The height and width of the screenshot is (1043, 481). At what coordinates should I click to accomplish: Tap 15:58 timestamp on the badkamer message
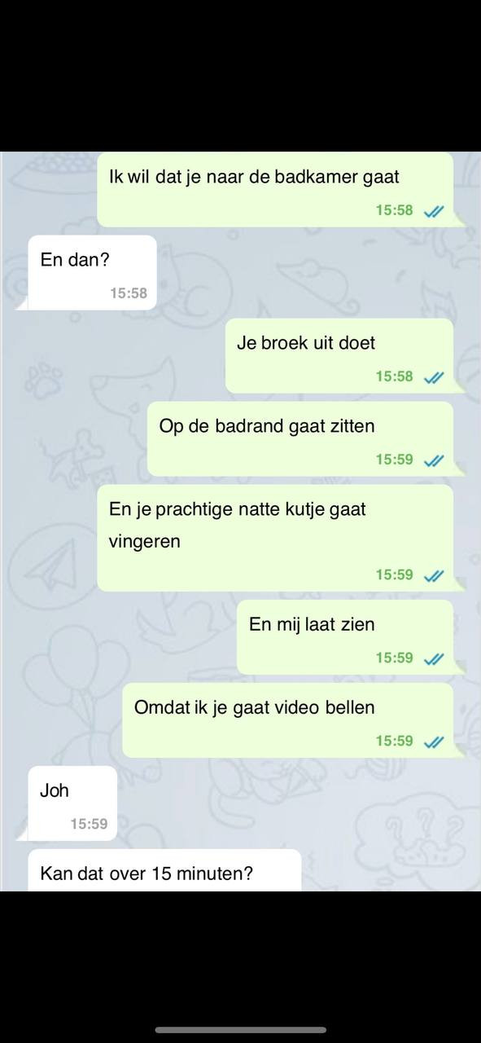coord(394,210)
